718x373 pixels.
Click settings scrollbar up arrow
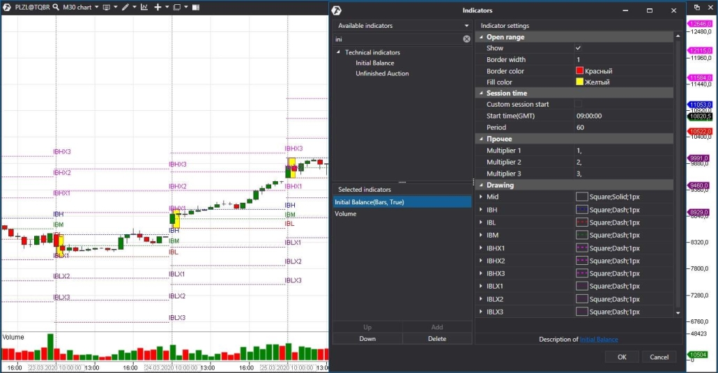[678, 36]
